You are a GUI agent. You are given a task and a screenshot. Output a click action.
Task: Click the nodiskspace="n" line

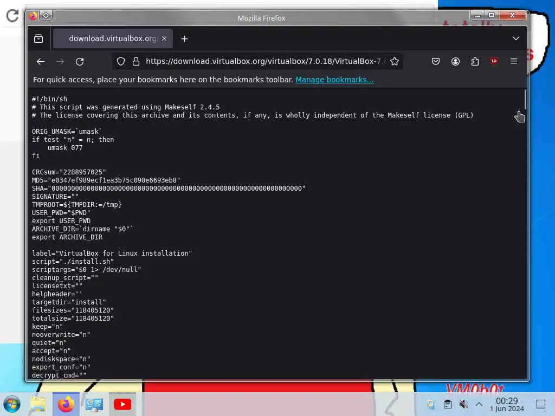pyautogui.click(x=61, y=359)
